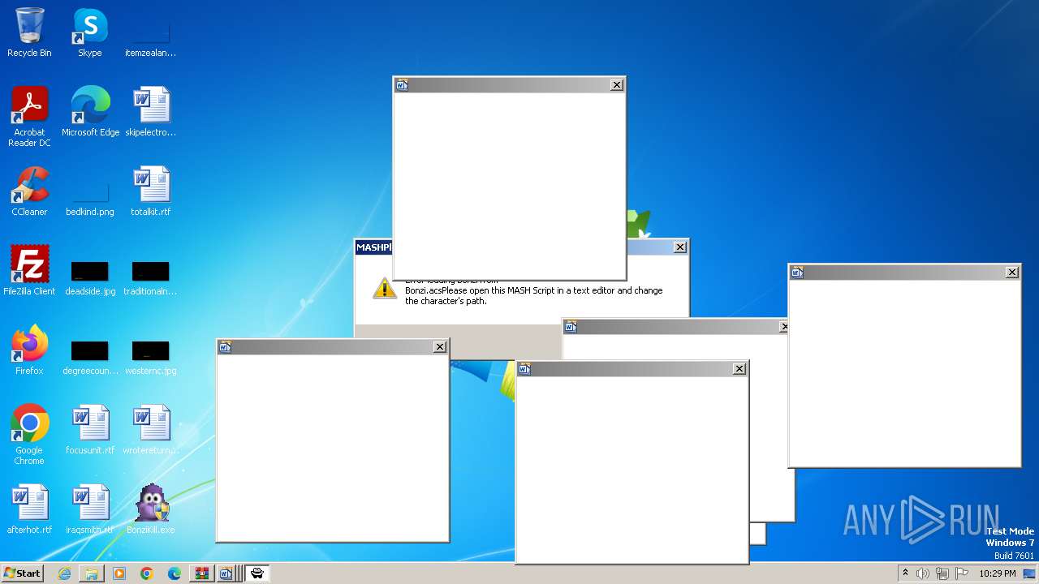Select the Acrobat Reader DC shortcut
The height and width of the screenshot is (584, 1039).
point(29,117)
